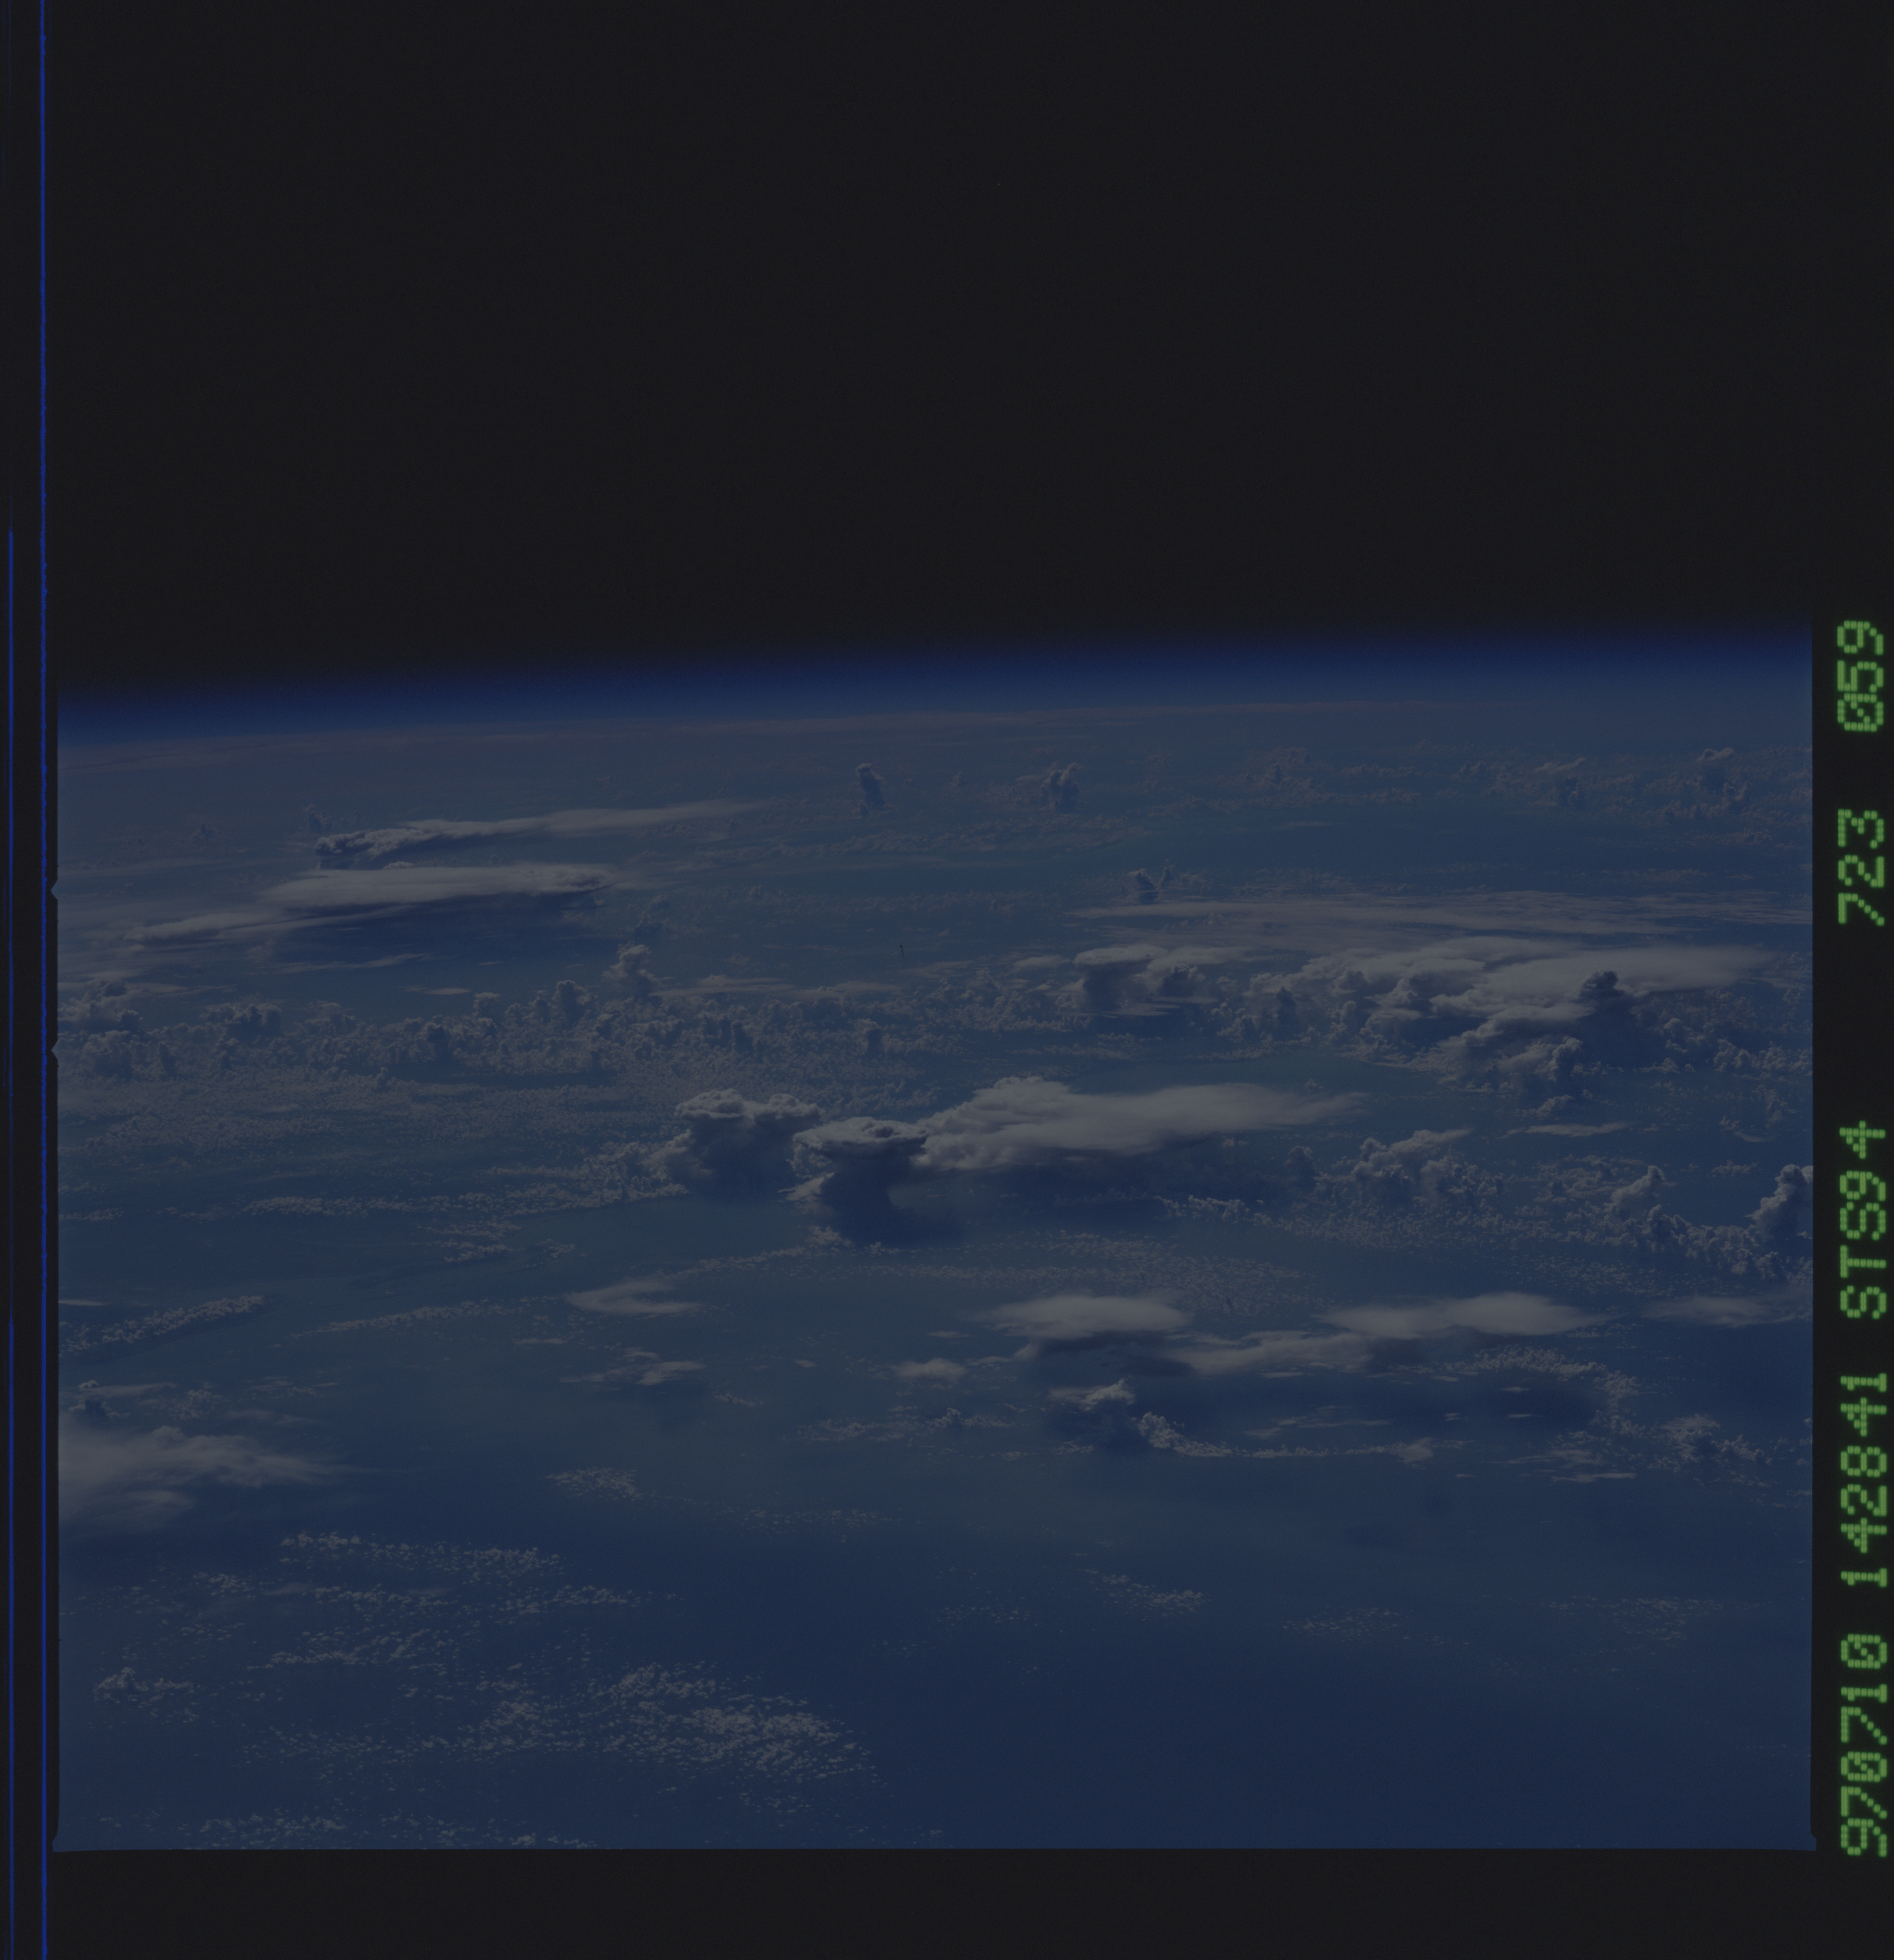Select the frame number "059"
Image resolution: width=1894 pixels, height=1960 pixels.
1861,676
